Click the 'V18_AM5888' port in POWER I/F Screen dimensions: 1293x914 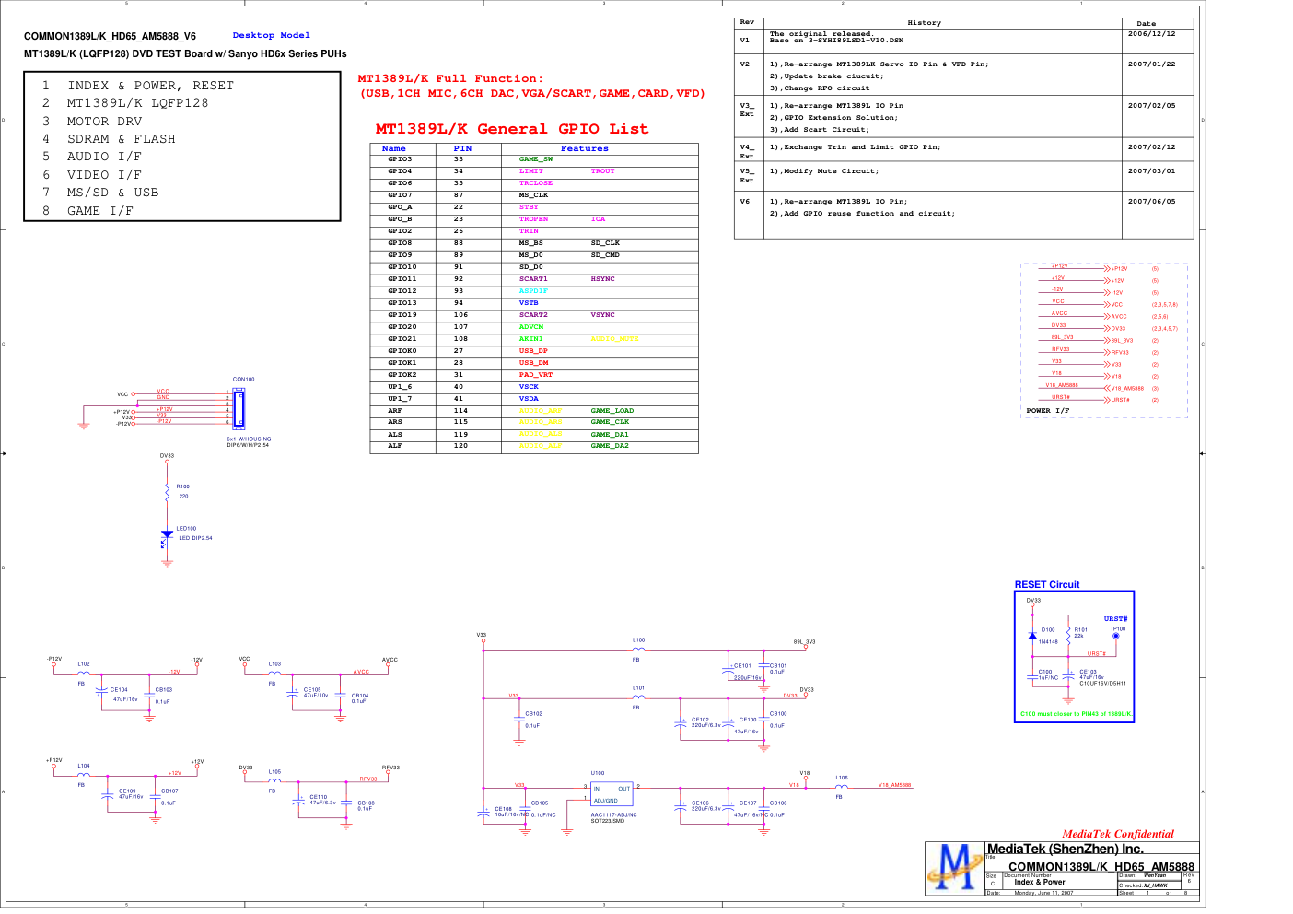coord(1127,389)
